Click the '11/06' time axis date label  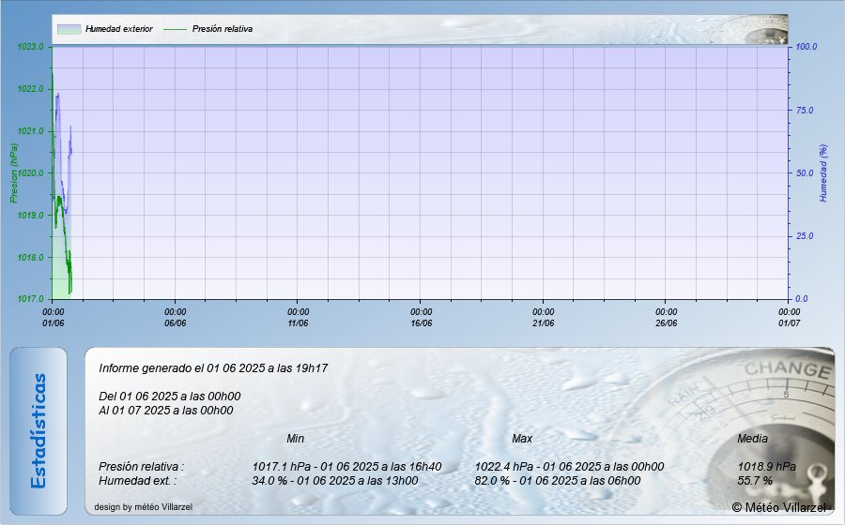point(298,323)
